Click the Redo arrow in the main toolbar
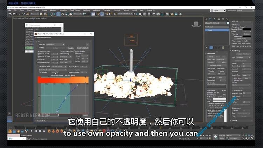The image size is (263, 148). [14, 14]
